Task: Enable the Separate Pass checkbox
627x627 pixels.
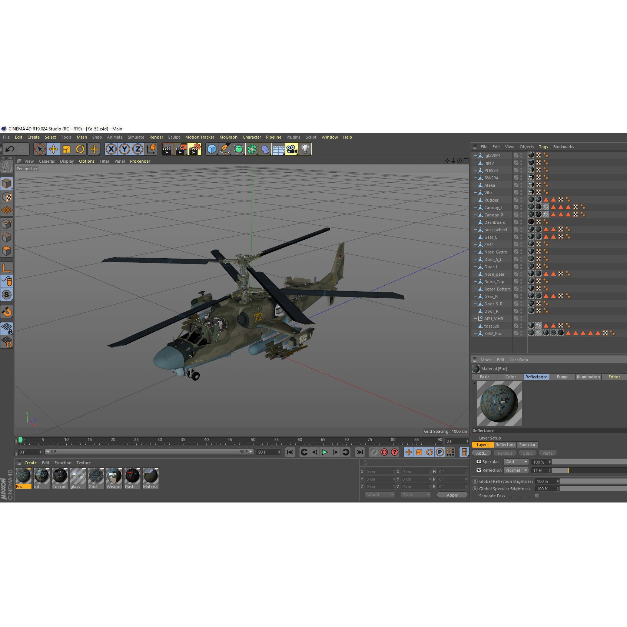Action: [538, 496]
